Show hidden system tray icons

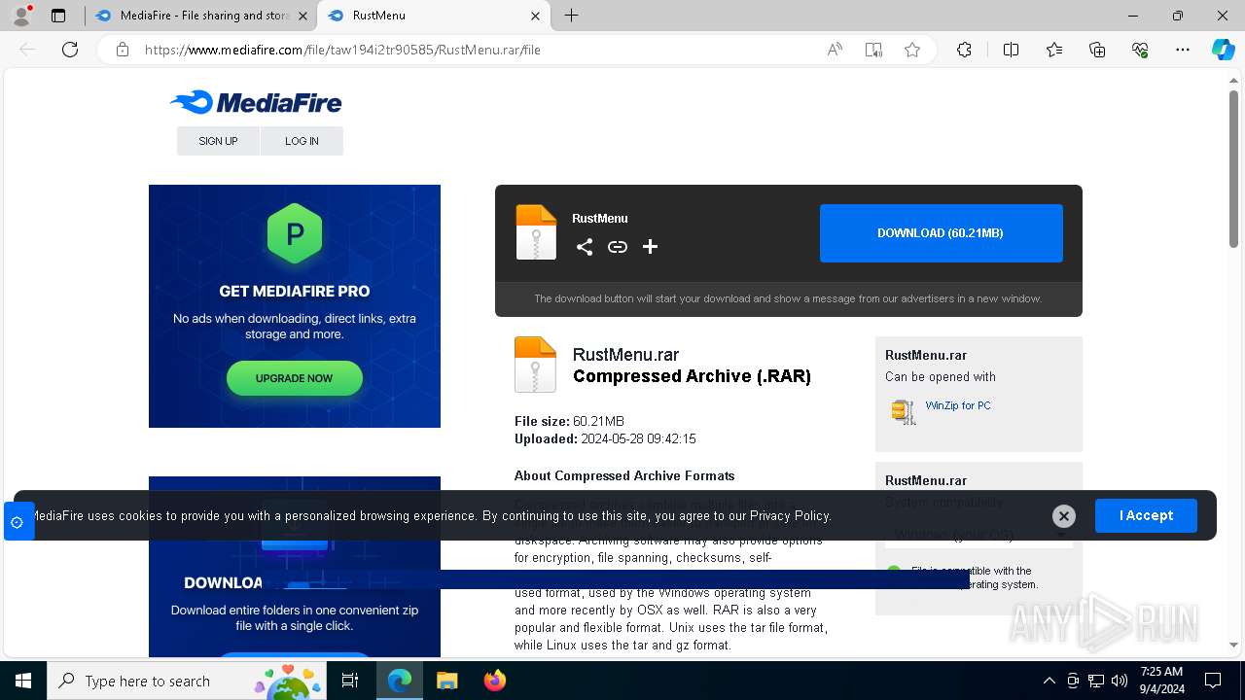[x=1049, y=681]
